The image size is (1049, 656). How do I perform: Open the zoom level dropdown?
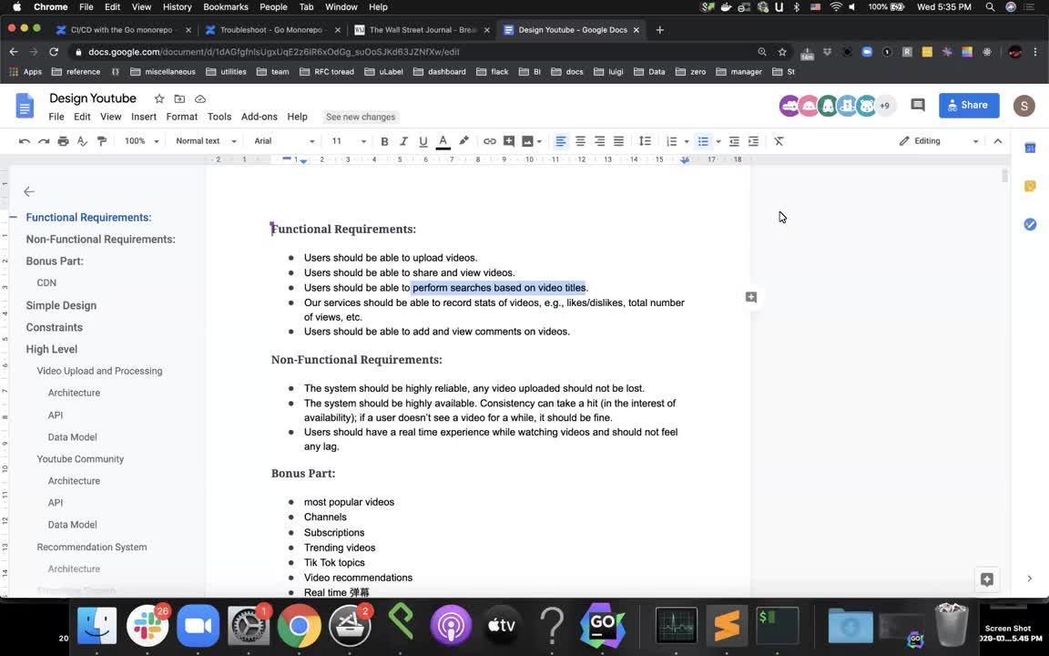142,141
